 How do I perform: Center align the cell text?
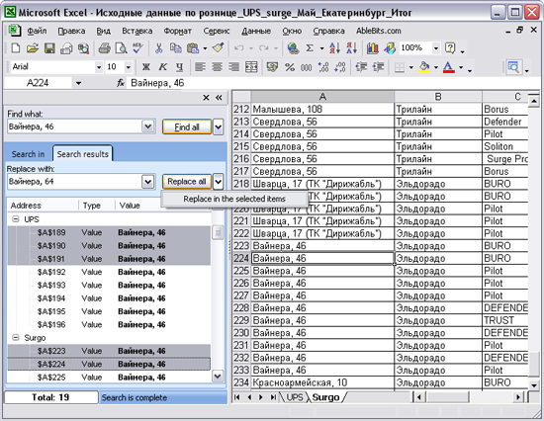[x=218, y=67]
